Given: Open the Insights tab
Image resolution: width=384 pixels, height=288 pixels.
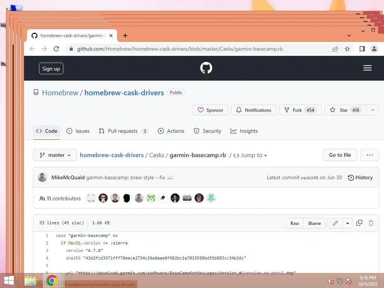Looking at the screenshot, I should click(x=244, y=131).
